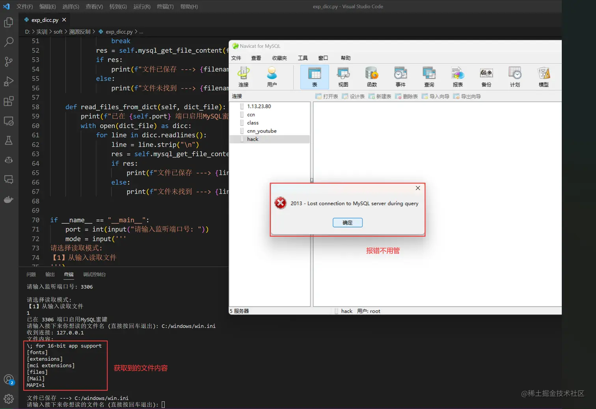Close the exp_dicc.py editor tab
The image size is (596, 409).
click(64, 20)
